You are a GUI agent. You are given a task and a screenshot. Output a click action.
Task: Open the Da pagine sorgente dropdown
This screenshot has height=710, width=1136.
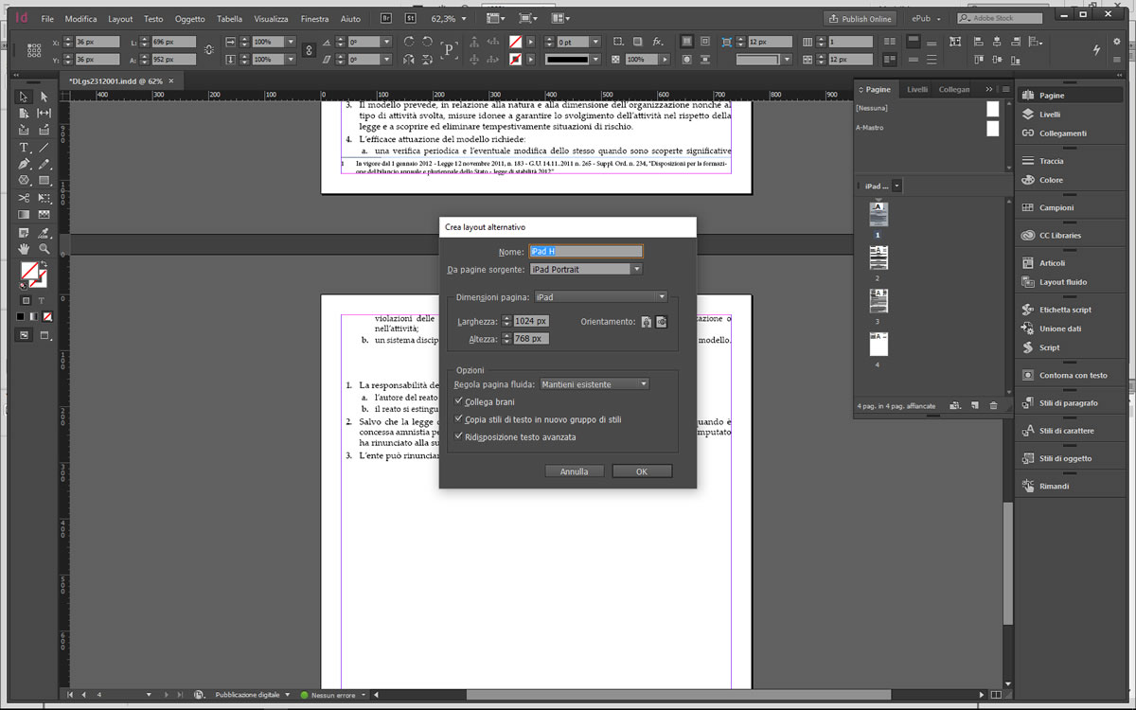[x=586, y=269]
